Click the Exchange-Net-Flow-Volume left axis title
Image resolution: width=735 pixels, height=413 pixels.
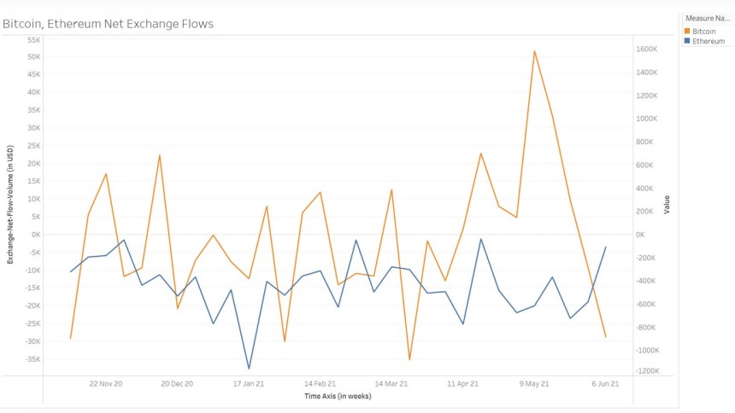(10, 204)
